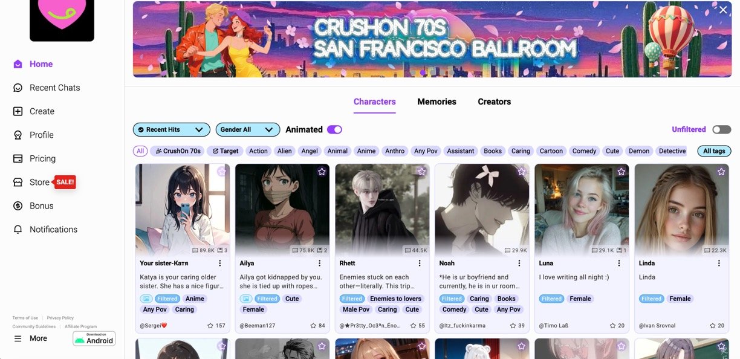Click the image badge icon on Your sister-Катя card
The image size is (740, 359).
(146, 299)
